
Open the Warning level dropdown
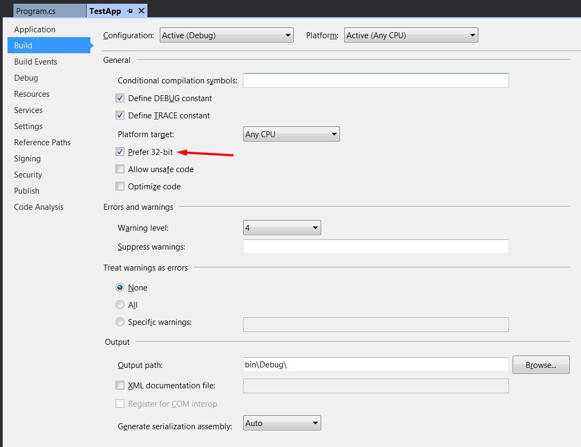(282, 228)
